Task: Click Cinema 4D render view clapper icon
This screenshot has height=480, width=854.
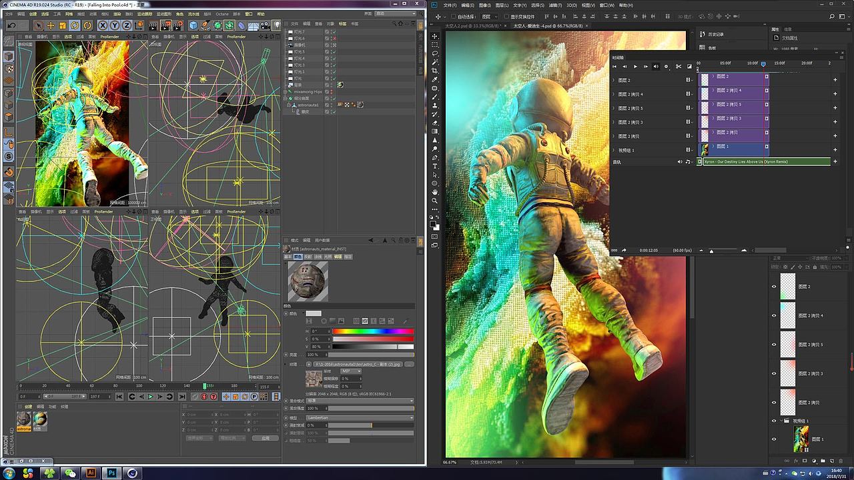Action: [153, 25]
